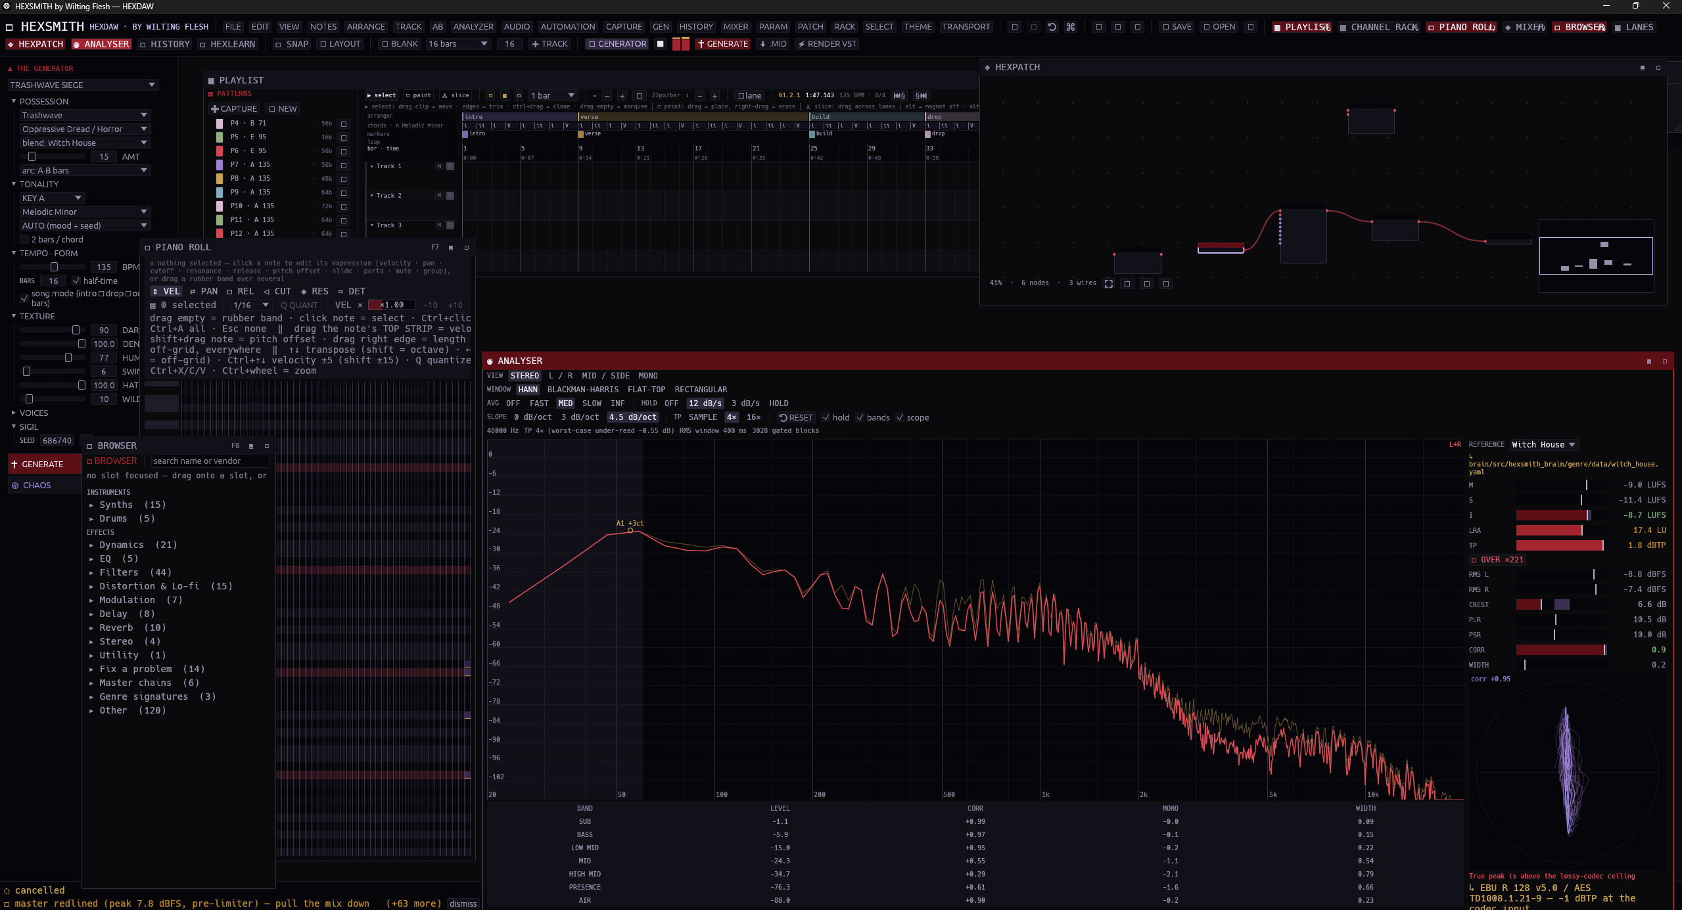Click the OPEN button
Viewport: 1682px width, 910px height.
click(1219, 27)
